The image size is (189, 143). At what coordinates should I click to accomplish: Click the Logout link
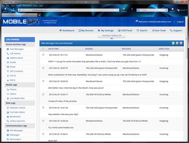tap(180, 22)
